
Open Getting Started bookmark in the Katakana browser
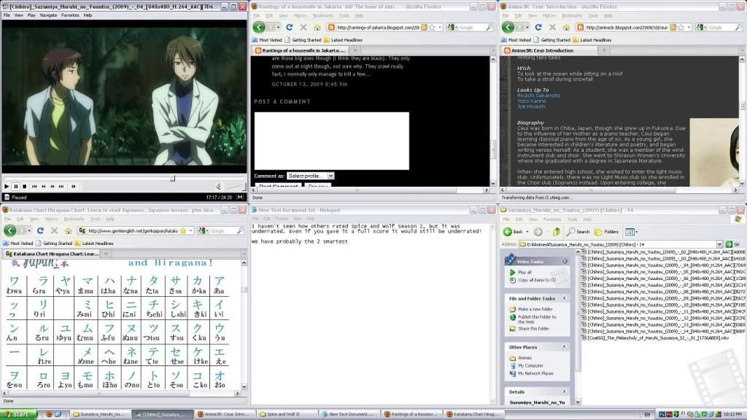coord(54,244)
